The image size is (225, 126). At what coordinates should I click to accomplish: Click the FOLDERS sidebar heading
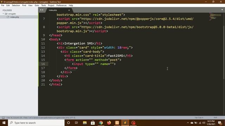tap(7, 10)
